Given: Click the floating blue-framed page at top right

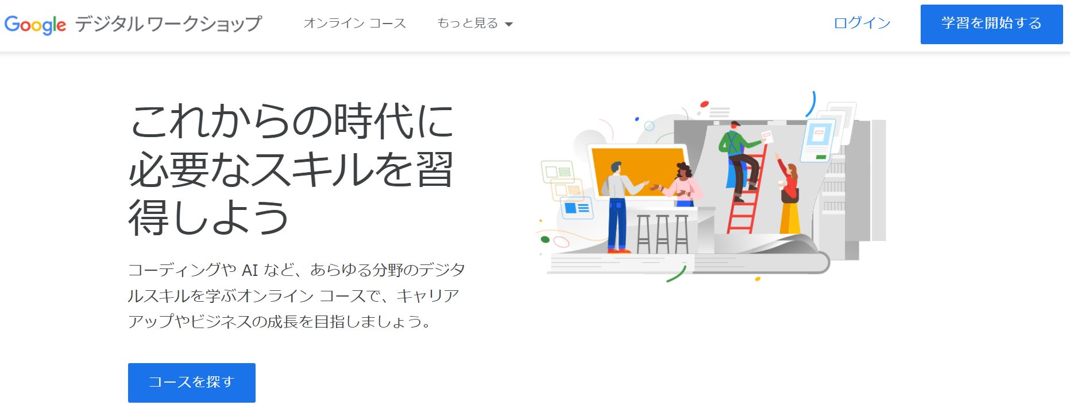Looking at the screenshot, I should (818, 139).
